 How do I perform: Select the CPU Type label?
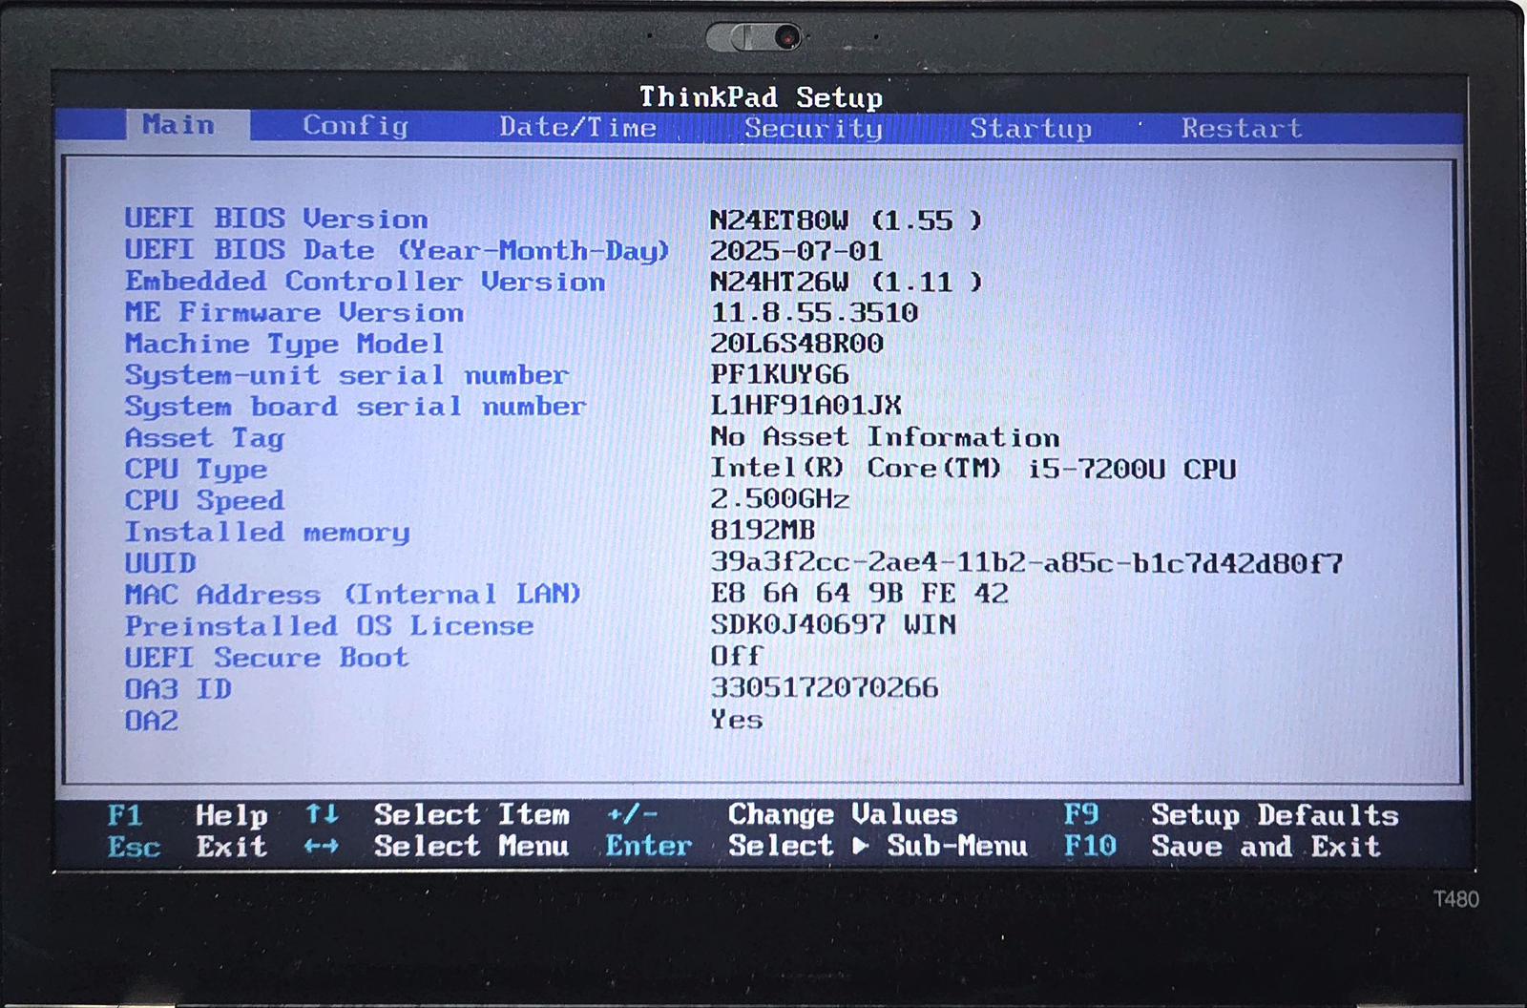click(196, 470)
